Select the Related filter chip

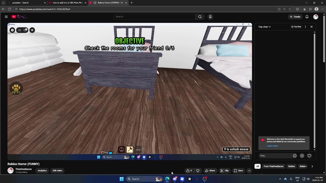pos(303,166)
